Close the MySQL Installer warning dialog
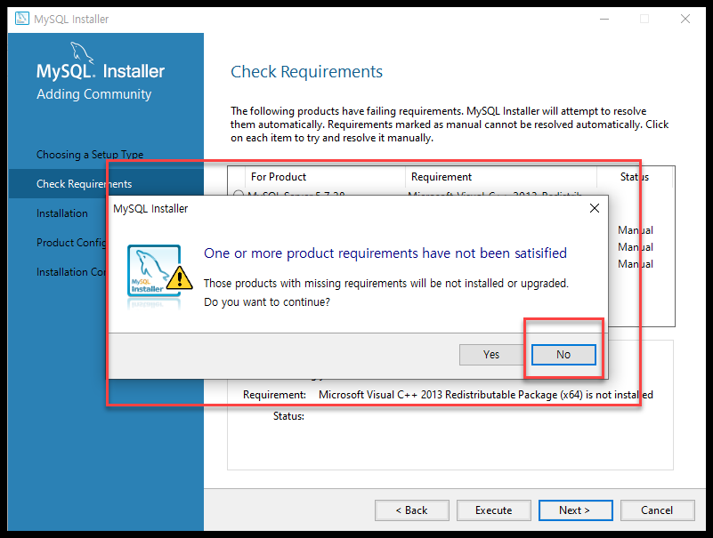 coord(595,208)
